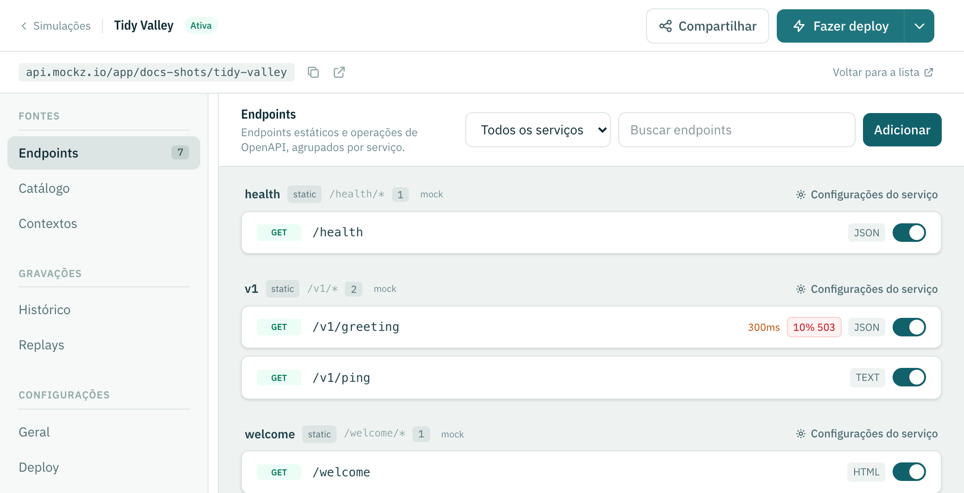
Task: Click the api.mockz.io URL text
Action: (157, 72)
